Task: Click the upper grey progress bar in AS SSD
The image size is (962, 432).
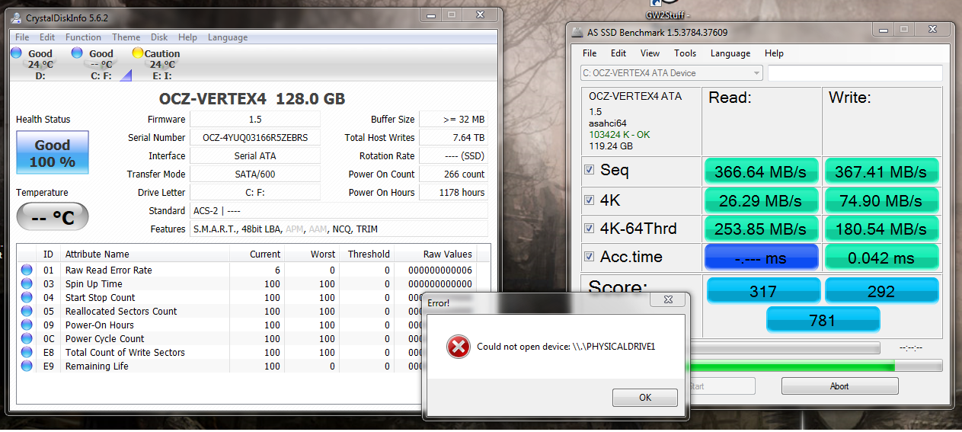Action: coord(785,347)
